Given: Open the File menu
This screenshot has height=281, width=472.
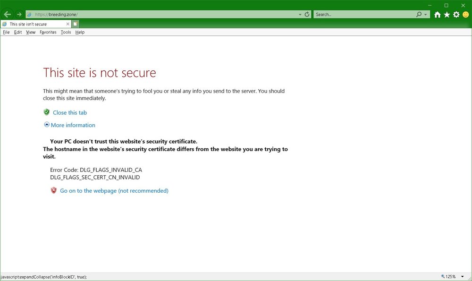Looking at the screenshot, I should pyautogui.click(x=6, y=32).
